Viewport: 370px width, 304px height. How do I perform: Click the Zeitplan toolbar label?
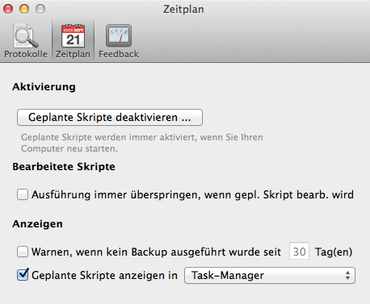point(73,54)
